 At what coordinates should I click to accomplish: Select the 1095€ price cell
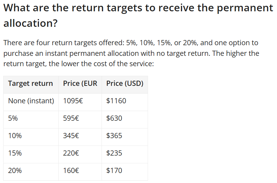tap(73, 101)
